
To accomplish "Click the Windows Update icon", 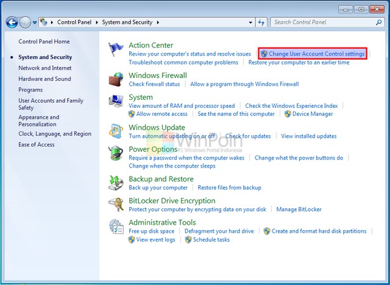I will point(116,131).
